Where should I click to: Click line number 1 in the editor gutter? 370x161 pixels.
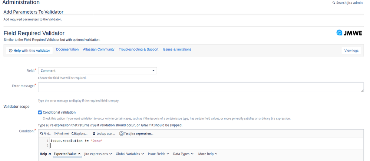tap(47, 141)
